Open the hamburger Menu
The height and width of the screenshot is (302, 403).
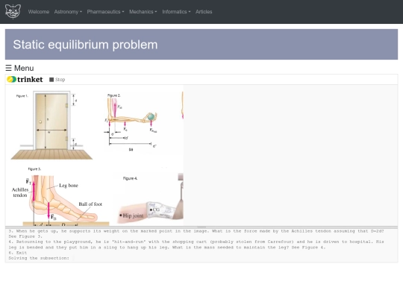pyautogui.click(x=20, y=68)
